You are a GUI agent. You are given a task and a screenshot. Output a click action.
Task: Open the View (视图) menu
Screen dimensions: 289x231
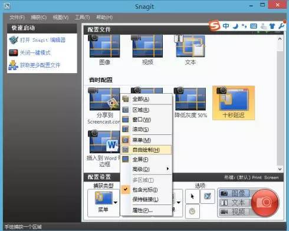pos(61,18)
